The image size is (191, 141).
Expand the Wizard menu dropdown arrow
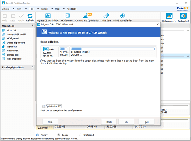point(52,9)
